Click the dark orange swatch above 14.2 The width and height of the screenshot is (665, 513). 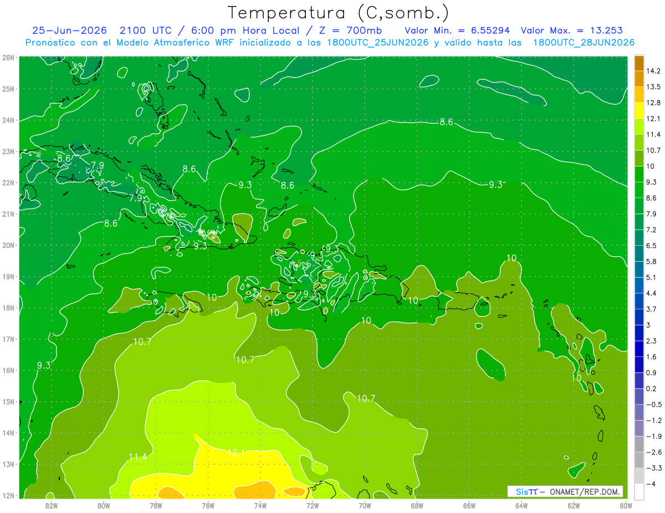click(x=639, y=63)
